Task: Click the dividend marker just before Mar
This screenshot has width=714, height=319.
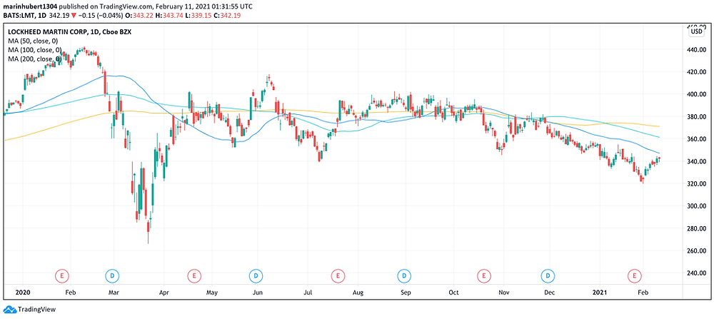Action: point(112,275)
